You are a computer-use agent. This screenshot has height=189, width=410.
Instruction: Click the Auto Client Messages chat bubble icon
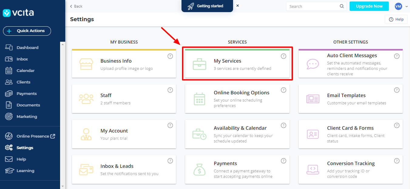pyautogui.click(x=313, y=64)
